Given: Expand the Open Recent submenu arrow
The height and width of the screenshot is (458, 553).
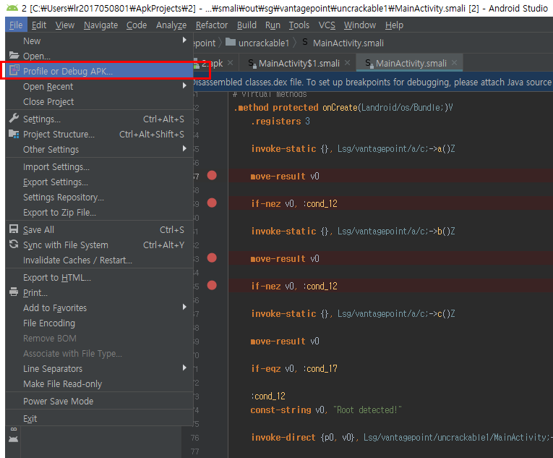Looking at the screenshot, I should (184, 86).
